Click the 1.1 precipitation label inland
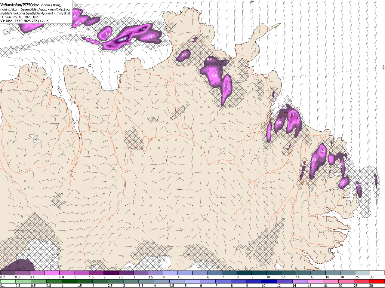This screenshot has height=288, width=385. pyautogui.click(x=226, y=87)
